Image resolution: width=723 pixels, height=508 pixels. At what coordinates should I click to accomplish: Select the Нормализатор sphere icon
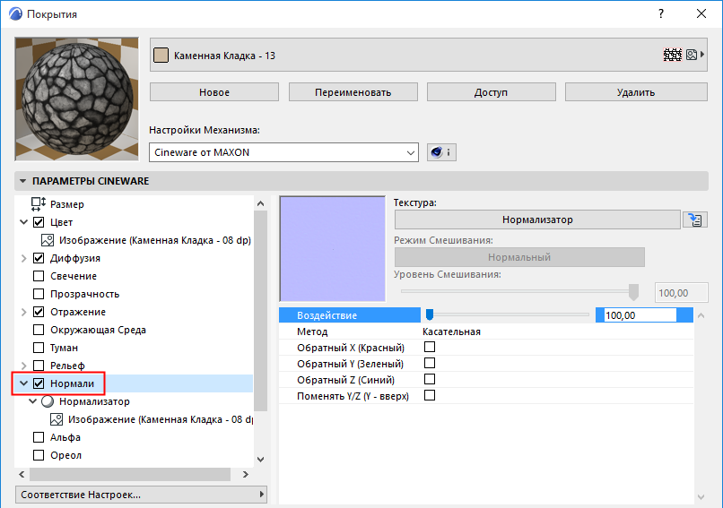click(48, 401)
